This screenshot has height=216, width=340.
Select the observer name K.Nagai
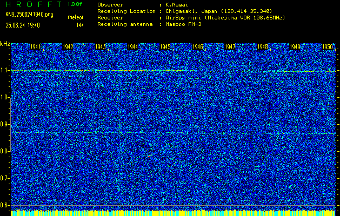[x=177, y=4]
